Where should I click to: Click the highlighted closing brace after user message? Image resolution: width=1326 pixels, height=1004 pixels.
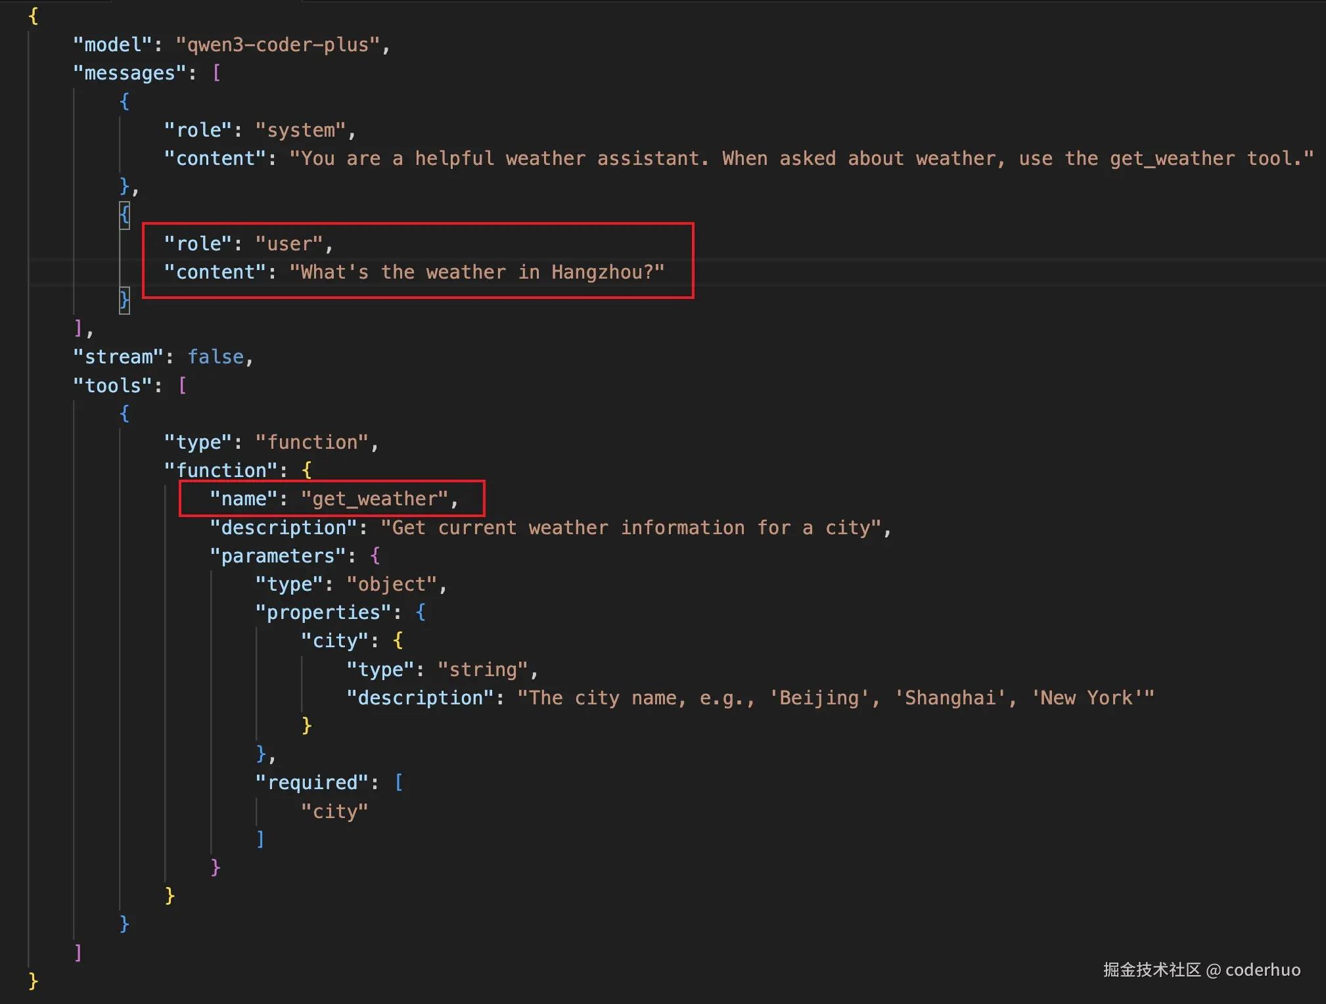(124, 300)
